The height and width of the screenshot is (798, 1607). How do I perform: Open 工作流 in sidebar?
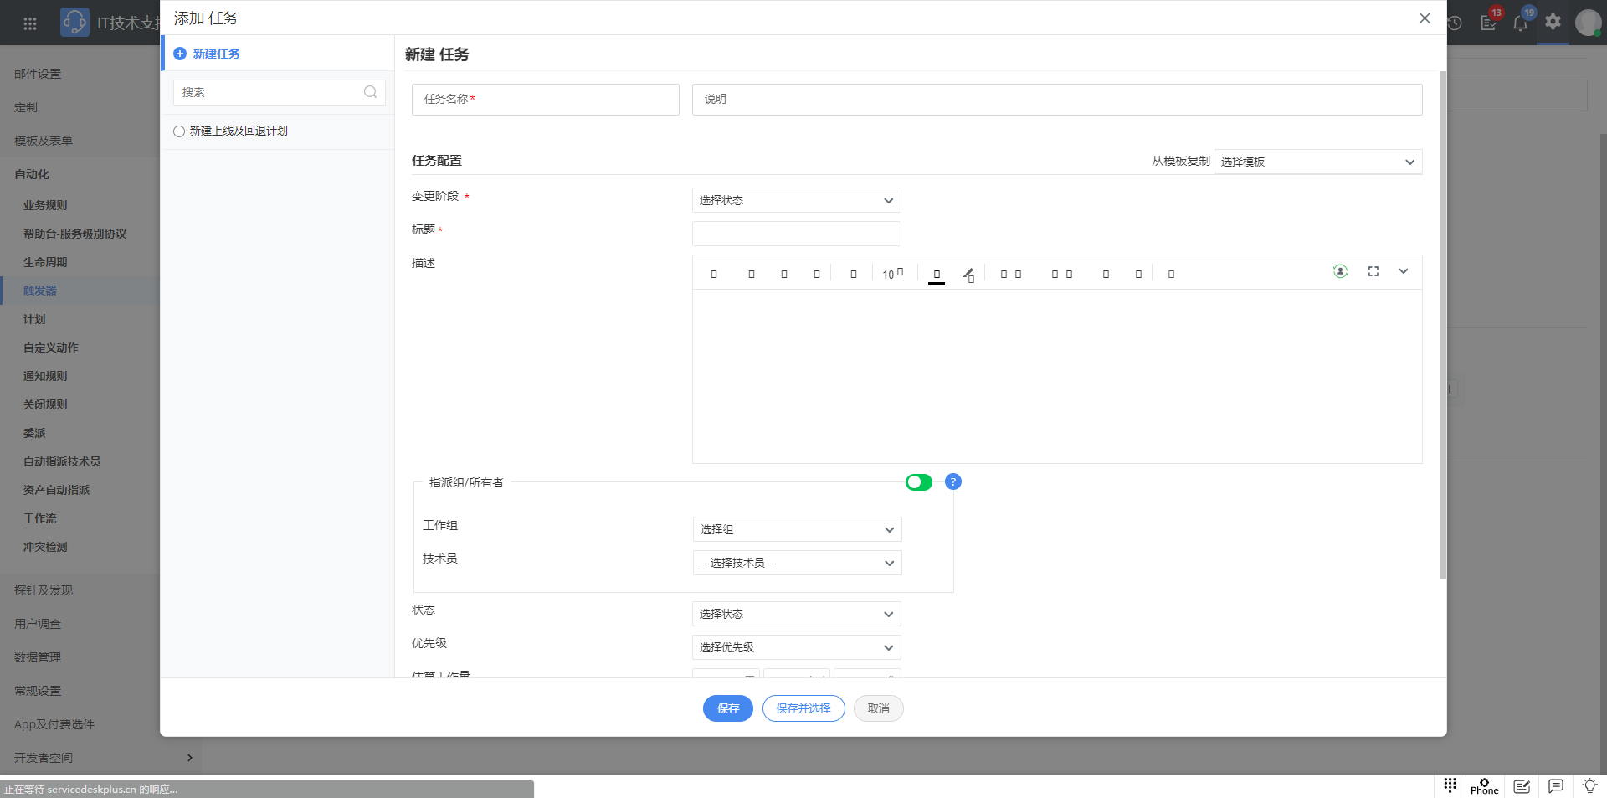(x=40, y=518)
